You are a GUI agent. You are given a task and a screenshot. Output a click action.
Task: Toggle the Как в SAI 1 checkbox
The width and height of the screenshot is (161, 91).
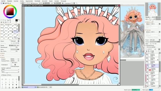[11, 62]
